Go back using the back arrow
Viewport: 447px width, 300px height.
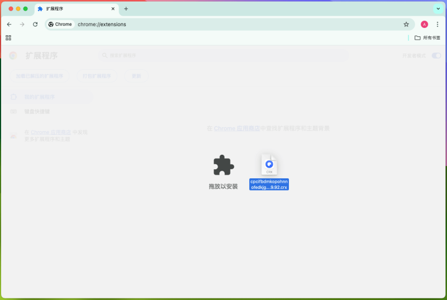pos(9,25)
